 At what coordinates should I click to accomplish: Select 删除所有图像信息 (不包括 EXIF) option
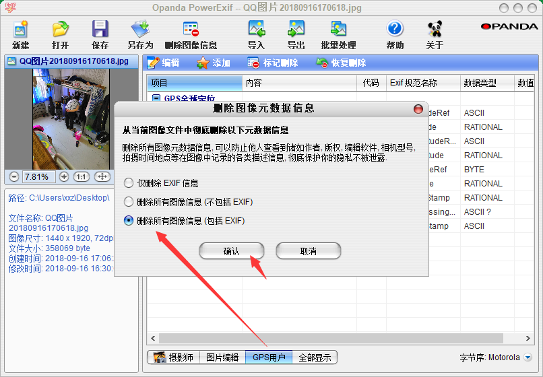(129, 201)
